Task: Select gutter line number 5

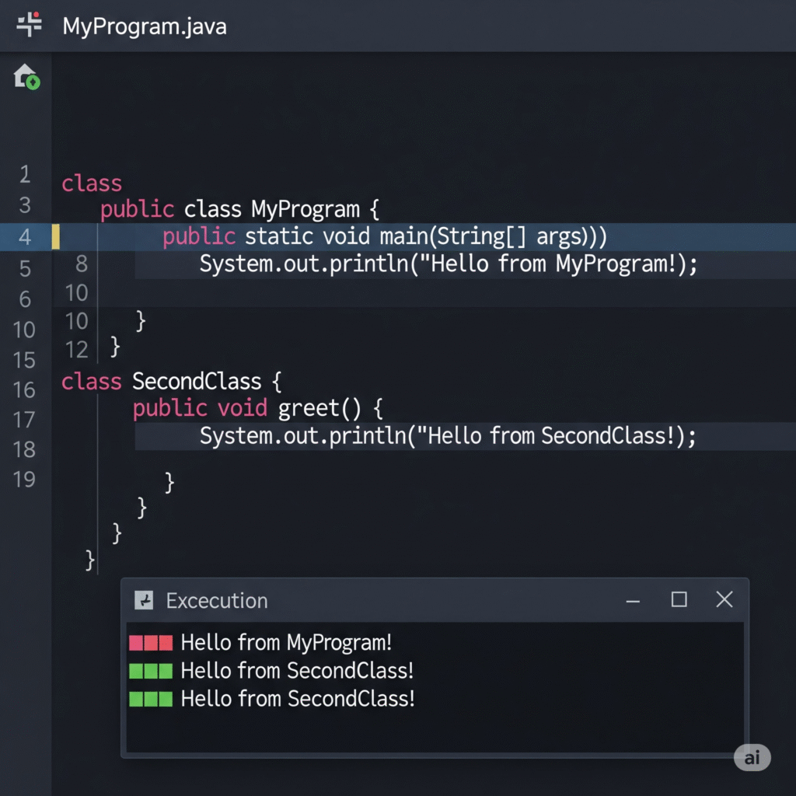Action: [24, 268]
